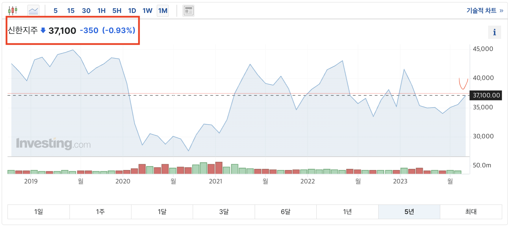Image resolution: width=508 pixels, height=226 pixels.
Task: Select the 5년 range tab
Action: 409,212
